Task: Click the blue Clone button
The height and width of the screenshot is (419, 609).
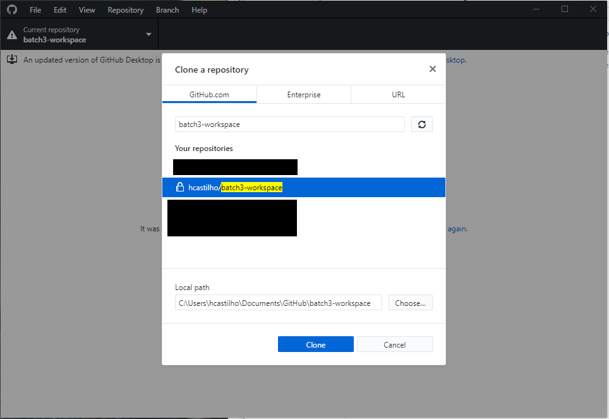Action: point(316,344)
